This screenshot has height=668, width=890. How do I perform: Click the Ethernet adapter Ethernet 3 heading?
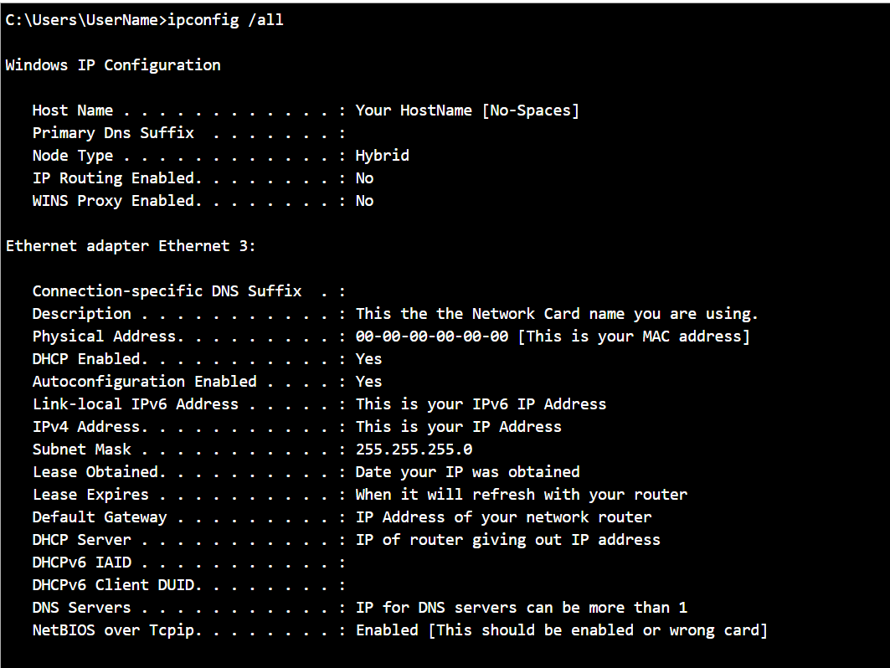coord(131,246)
